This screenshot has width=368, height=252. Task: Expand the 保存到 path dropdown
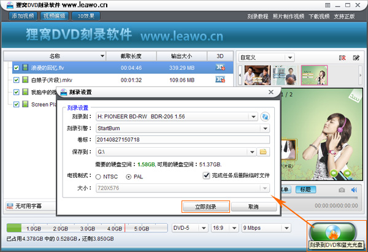[x=252, y=152]
